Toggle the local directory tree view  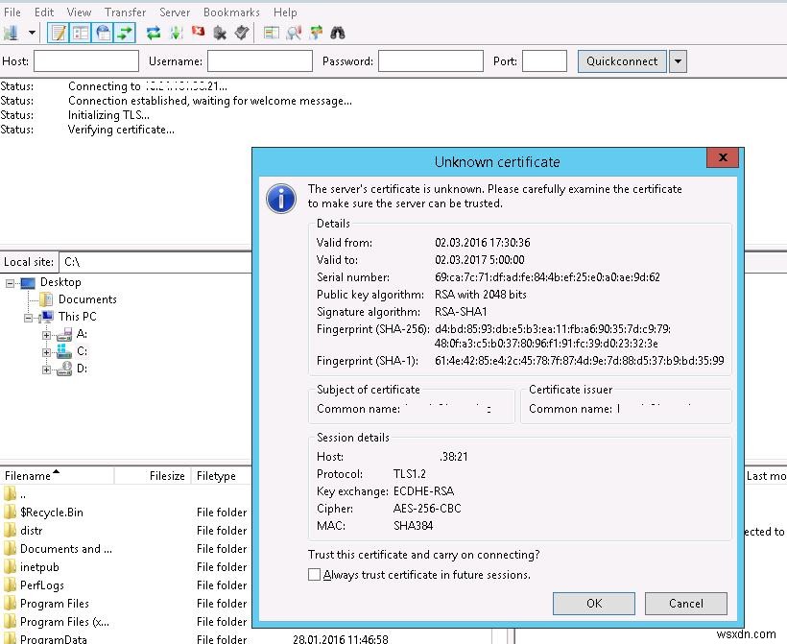pyautogui.click(x=79, y=33)
